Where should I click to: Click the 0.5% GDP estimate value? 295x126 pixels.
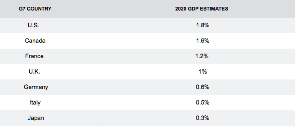[202, 103]
